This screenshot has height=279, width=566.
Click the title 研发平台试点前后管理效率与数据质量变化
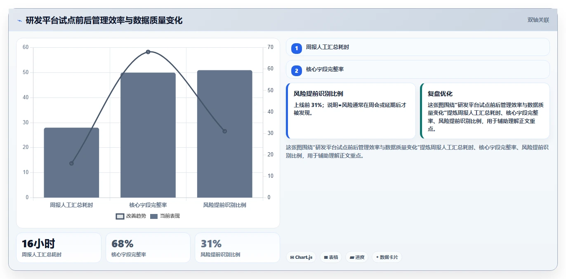(104, 20)
